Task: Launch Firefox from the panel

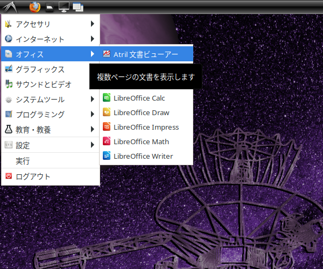Action: [x=35, y=7]
